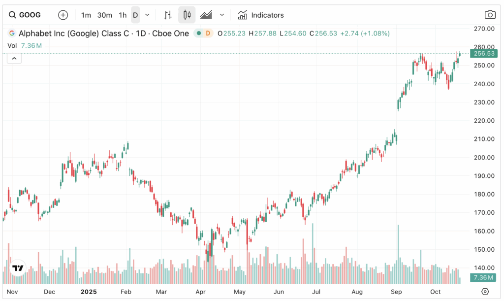The image size is (504, 301).
Task: Take a chart snapshot with camera icon
Action: pyautogui.click(x=490, y=15)
